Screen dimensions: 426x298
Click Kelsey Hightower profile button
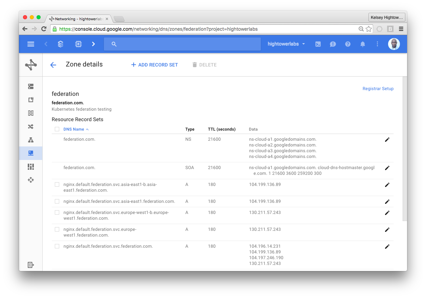[x=387, y=18]
